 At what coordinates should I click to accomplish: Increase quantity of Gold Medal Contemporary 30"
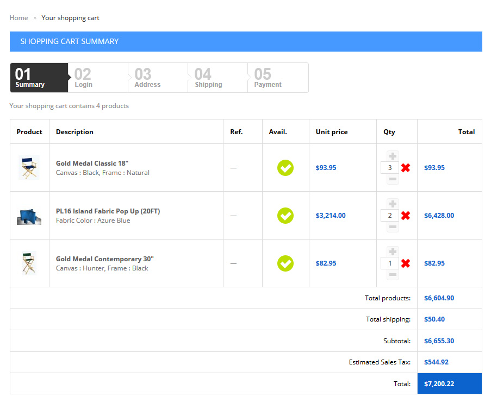pyautogui.click(x=393, y=252)
